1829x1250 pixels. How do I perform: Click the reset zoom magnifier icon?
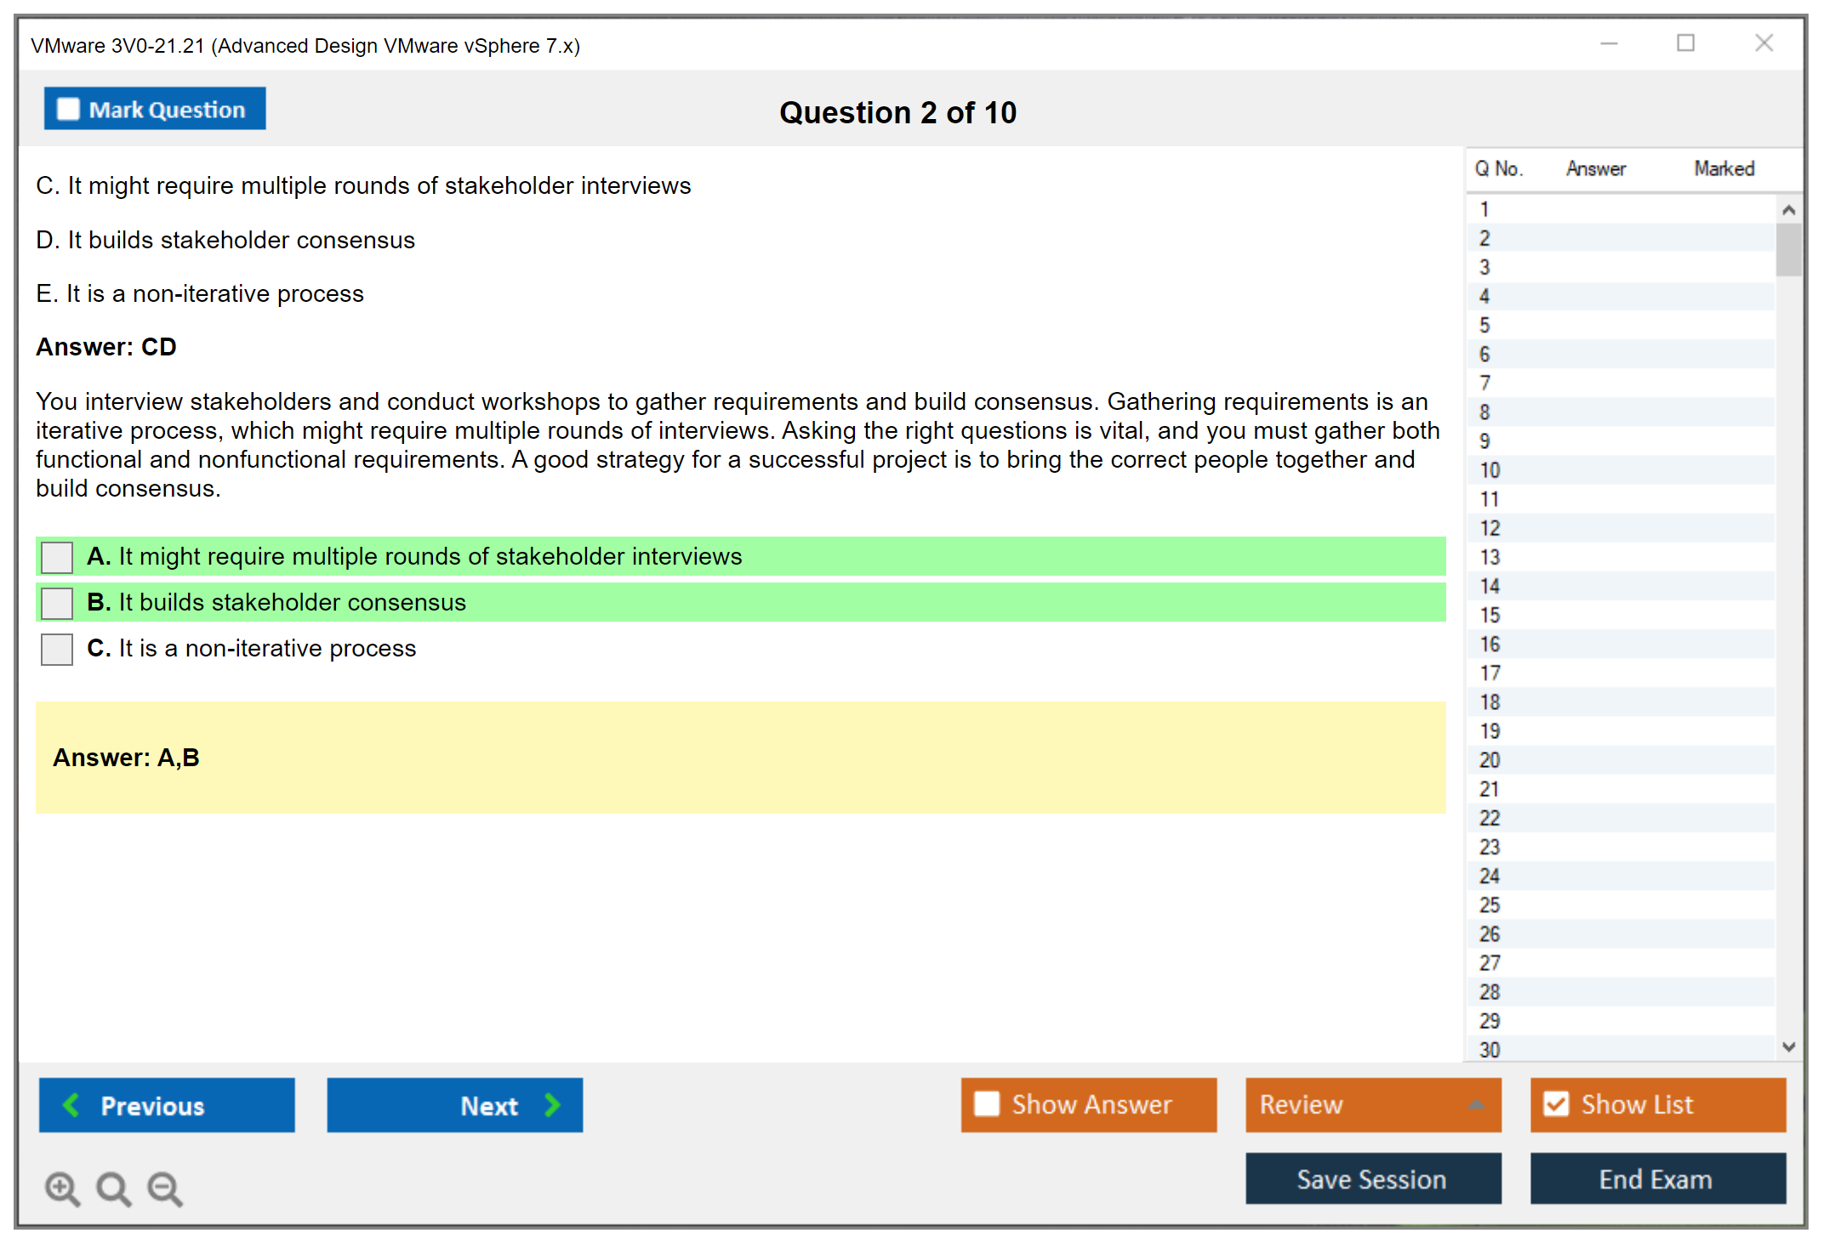pyautogui.click(x=113, y=1188)
